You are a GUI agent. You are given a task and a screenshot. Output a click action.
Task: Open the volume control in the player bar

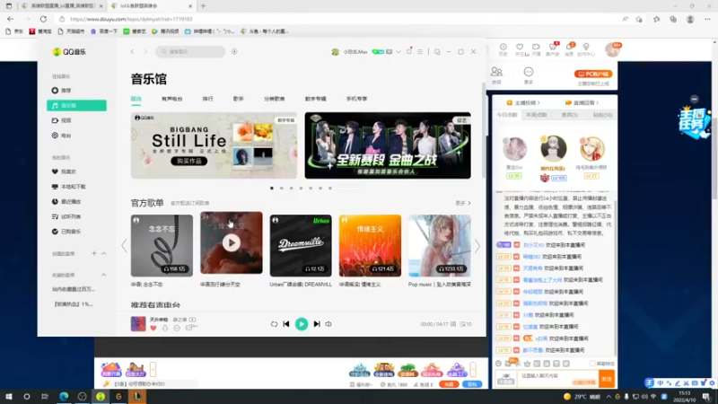(x=328, y=324)
